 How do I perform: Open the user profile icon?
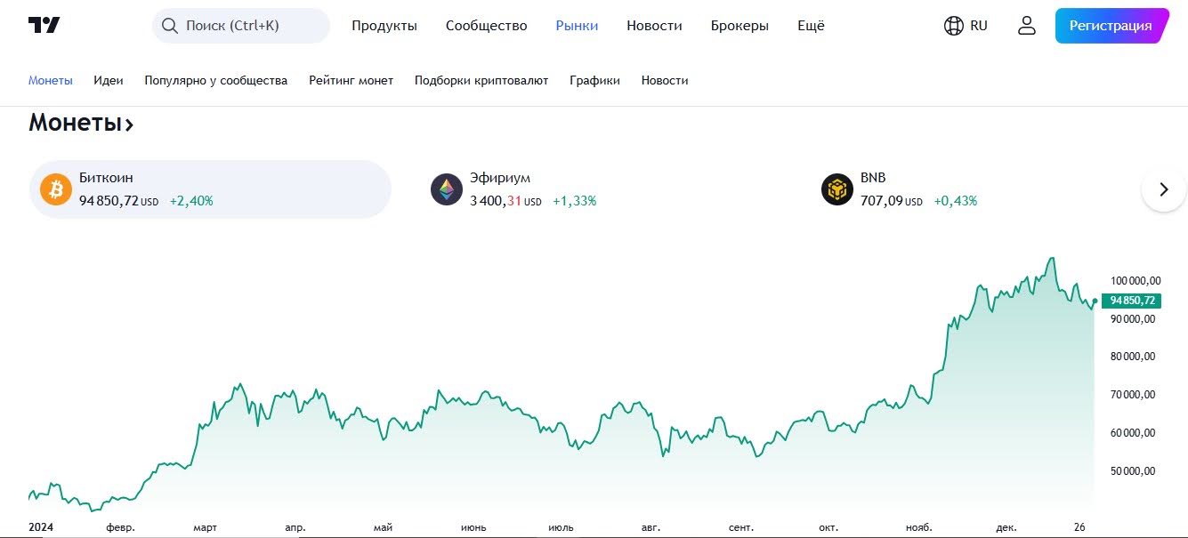pyautogui.click(x=1027, y=26)
